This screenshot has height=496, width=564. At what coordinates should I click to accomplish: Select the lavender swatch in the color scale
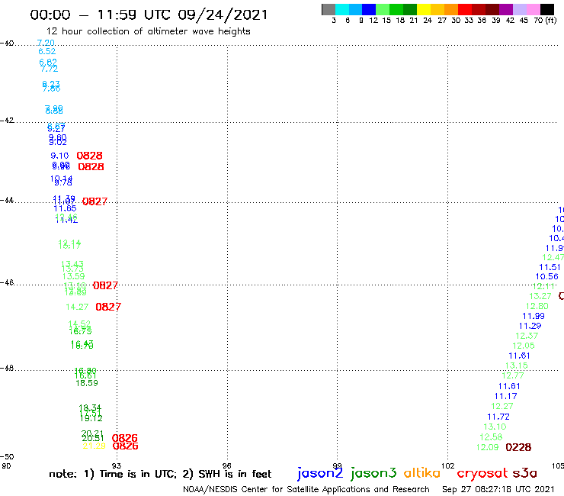[519, 9]
